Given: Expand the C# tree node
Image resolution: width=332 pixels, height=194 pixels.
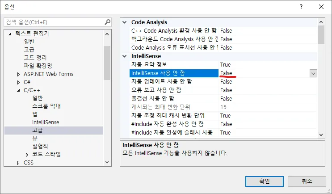Looking at the screenshot, I should [19, 82].
